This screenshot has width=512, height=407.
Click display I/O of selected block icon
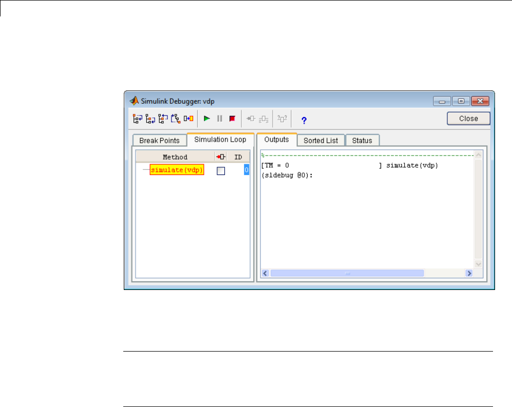point(263,119)
